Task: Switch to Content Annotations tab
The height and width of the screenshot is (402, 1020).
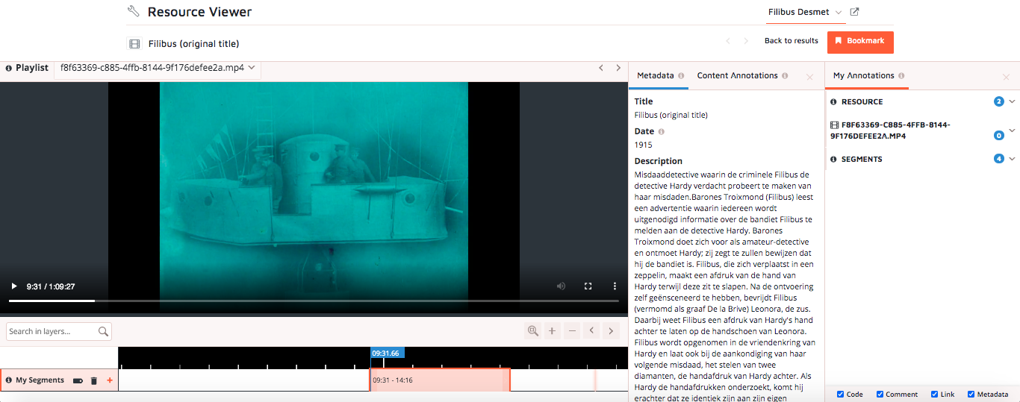Action: [x=737, y=76]
